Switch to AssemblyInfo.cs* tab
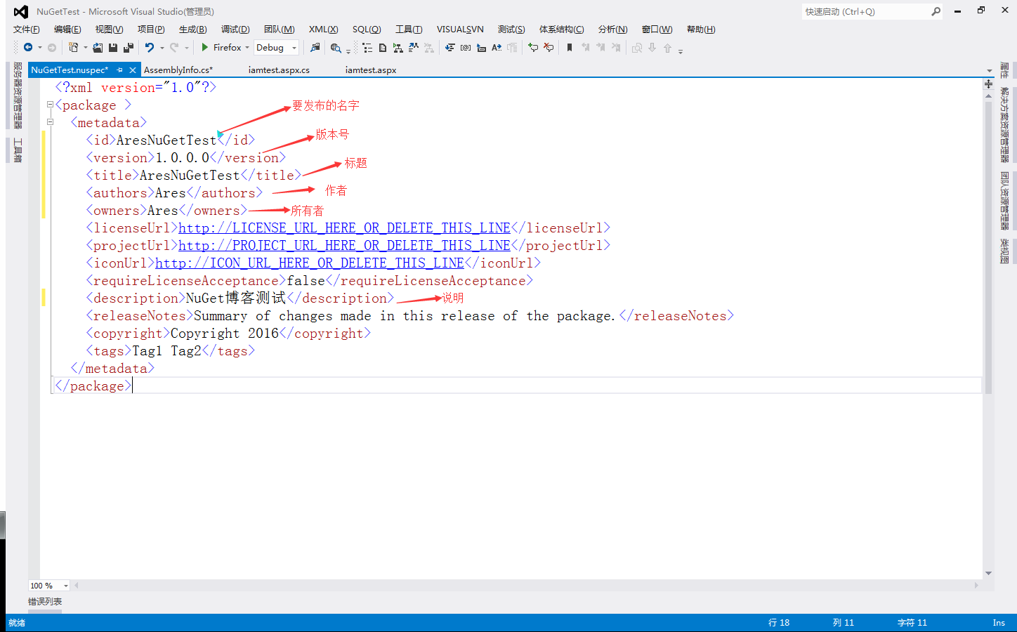Image resolution: width=1017 pixels, height=632 pixels. pyautogui.click(x=178, y=70)
